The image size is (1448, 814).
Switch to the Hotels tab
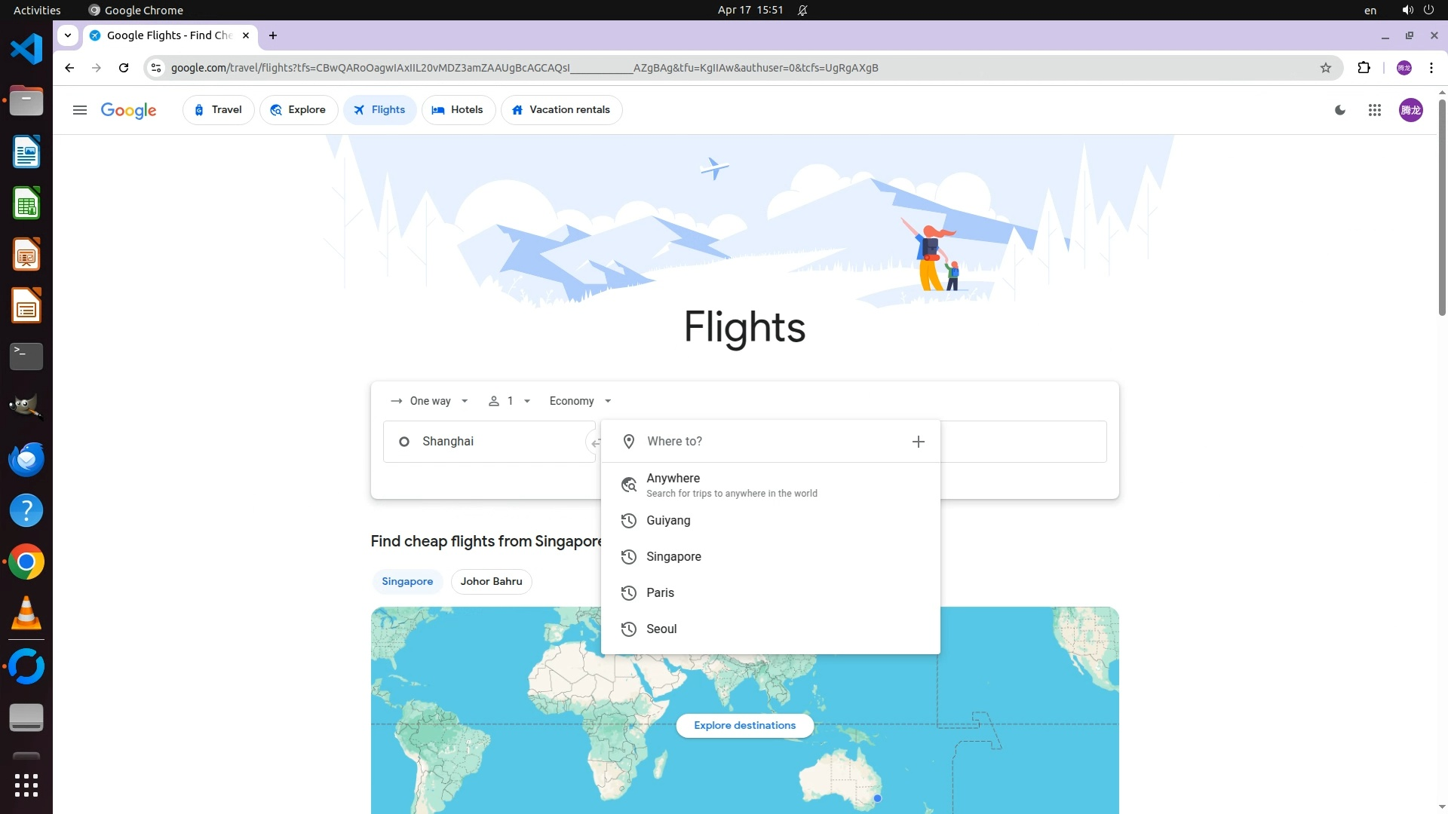point(458,110)
